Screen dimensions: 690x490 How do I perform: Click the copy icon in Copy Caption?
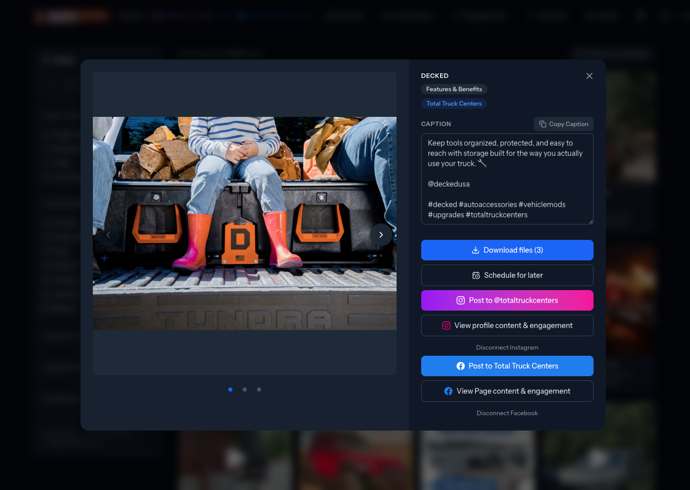point(543,124)
